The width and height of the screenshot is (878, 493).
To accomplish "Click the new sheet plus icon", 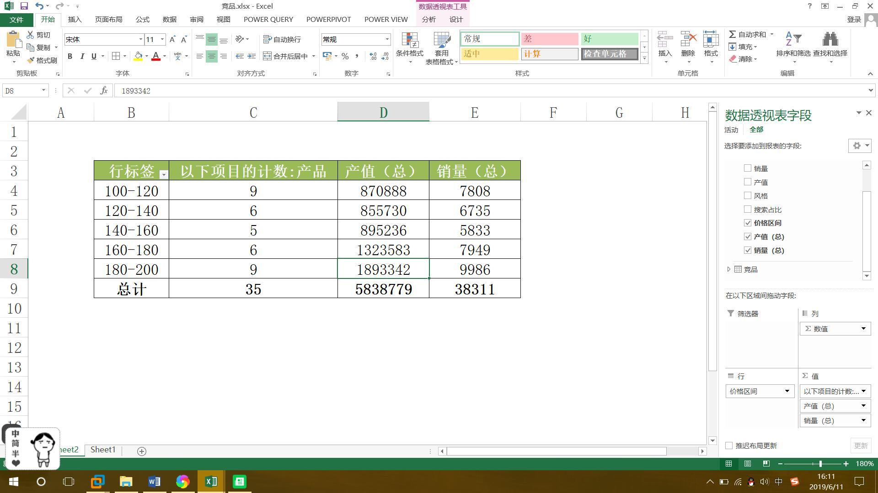I will (142, 451).
